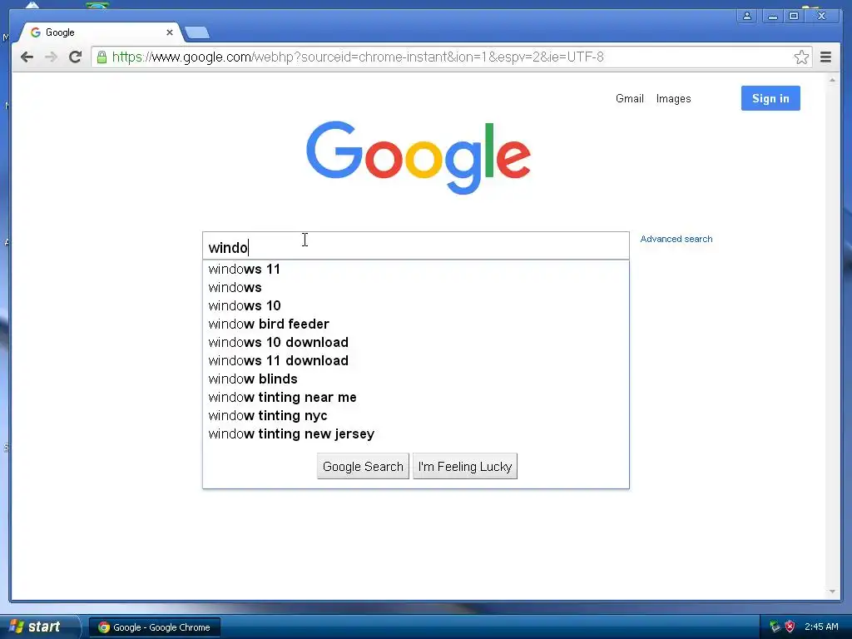Click the Sign in button

coord(770,98)
